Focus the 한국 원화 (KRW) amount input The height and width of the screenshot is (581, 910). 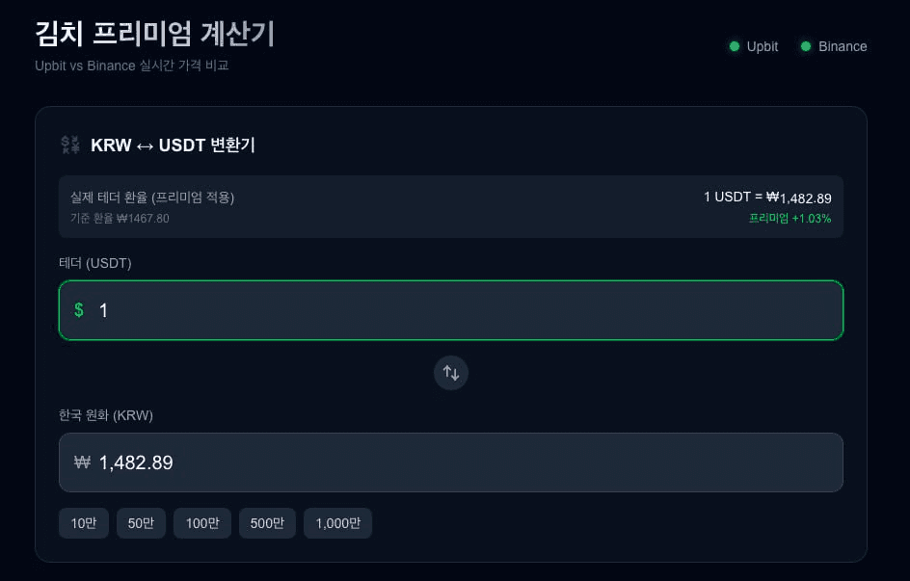[x=463, y=462]
